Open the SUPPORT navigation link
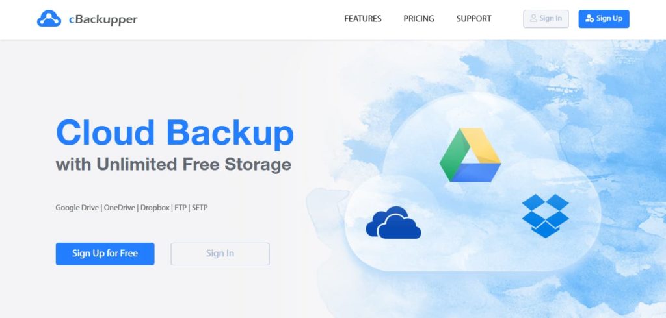The image size is (666, 318). [473, 19]
